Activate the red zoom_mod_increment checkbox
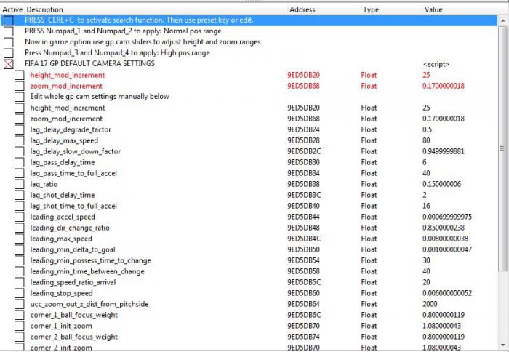The image size is (509, 352). (x=20, y=86)
